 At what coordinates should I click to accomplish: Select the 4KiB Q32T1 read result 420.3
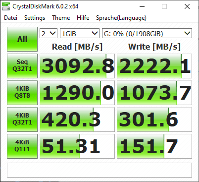[x=77, y=120]
